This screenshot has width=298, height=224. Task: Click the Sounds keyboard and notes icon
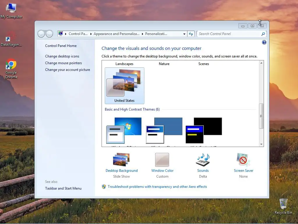tap(203, 160)
